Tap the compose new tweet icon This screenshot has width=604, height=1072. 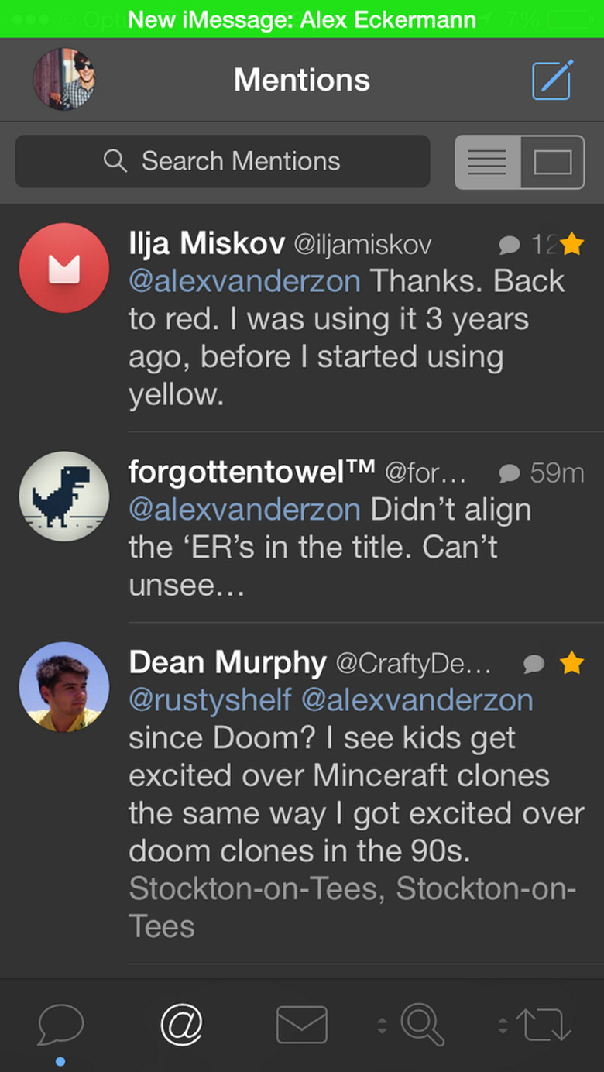[552, 80]
